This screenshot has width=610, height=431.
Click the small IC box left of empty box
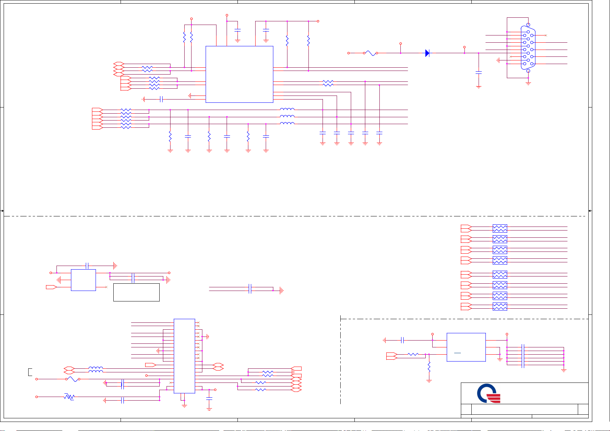[83, 280]
